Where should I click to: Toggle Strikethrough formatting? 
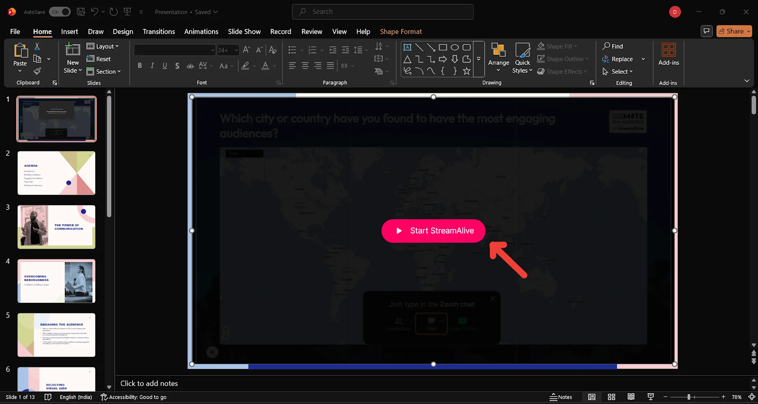(190, 66)
